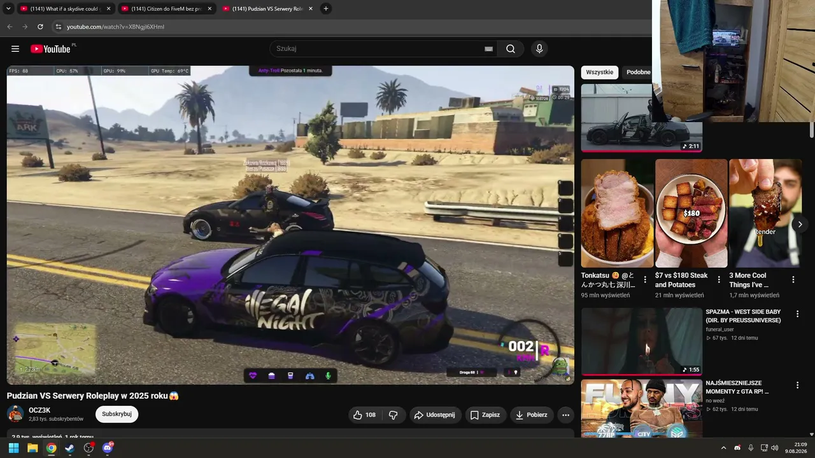This screenshot has height=458, width=815.
Task: Open options for NAJŚMIESZNIEJSZE MOMENTY video
Action: 797,385
